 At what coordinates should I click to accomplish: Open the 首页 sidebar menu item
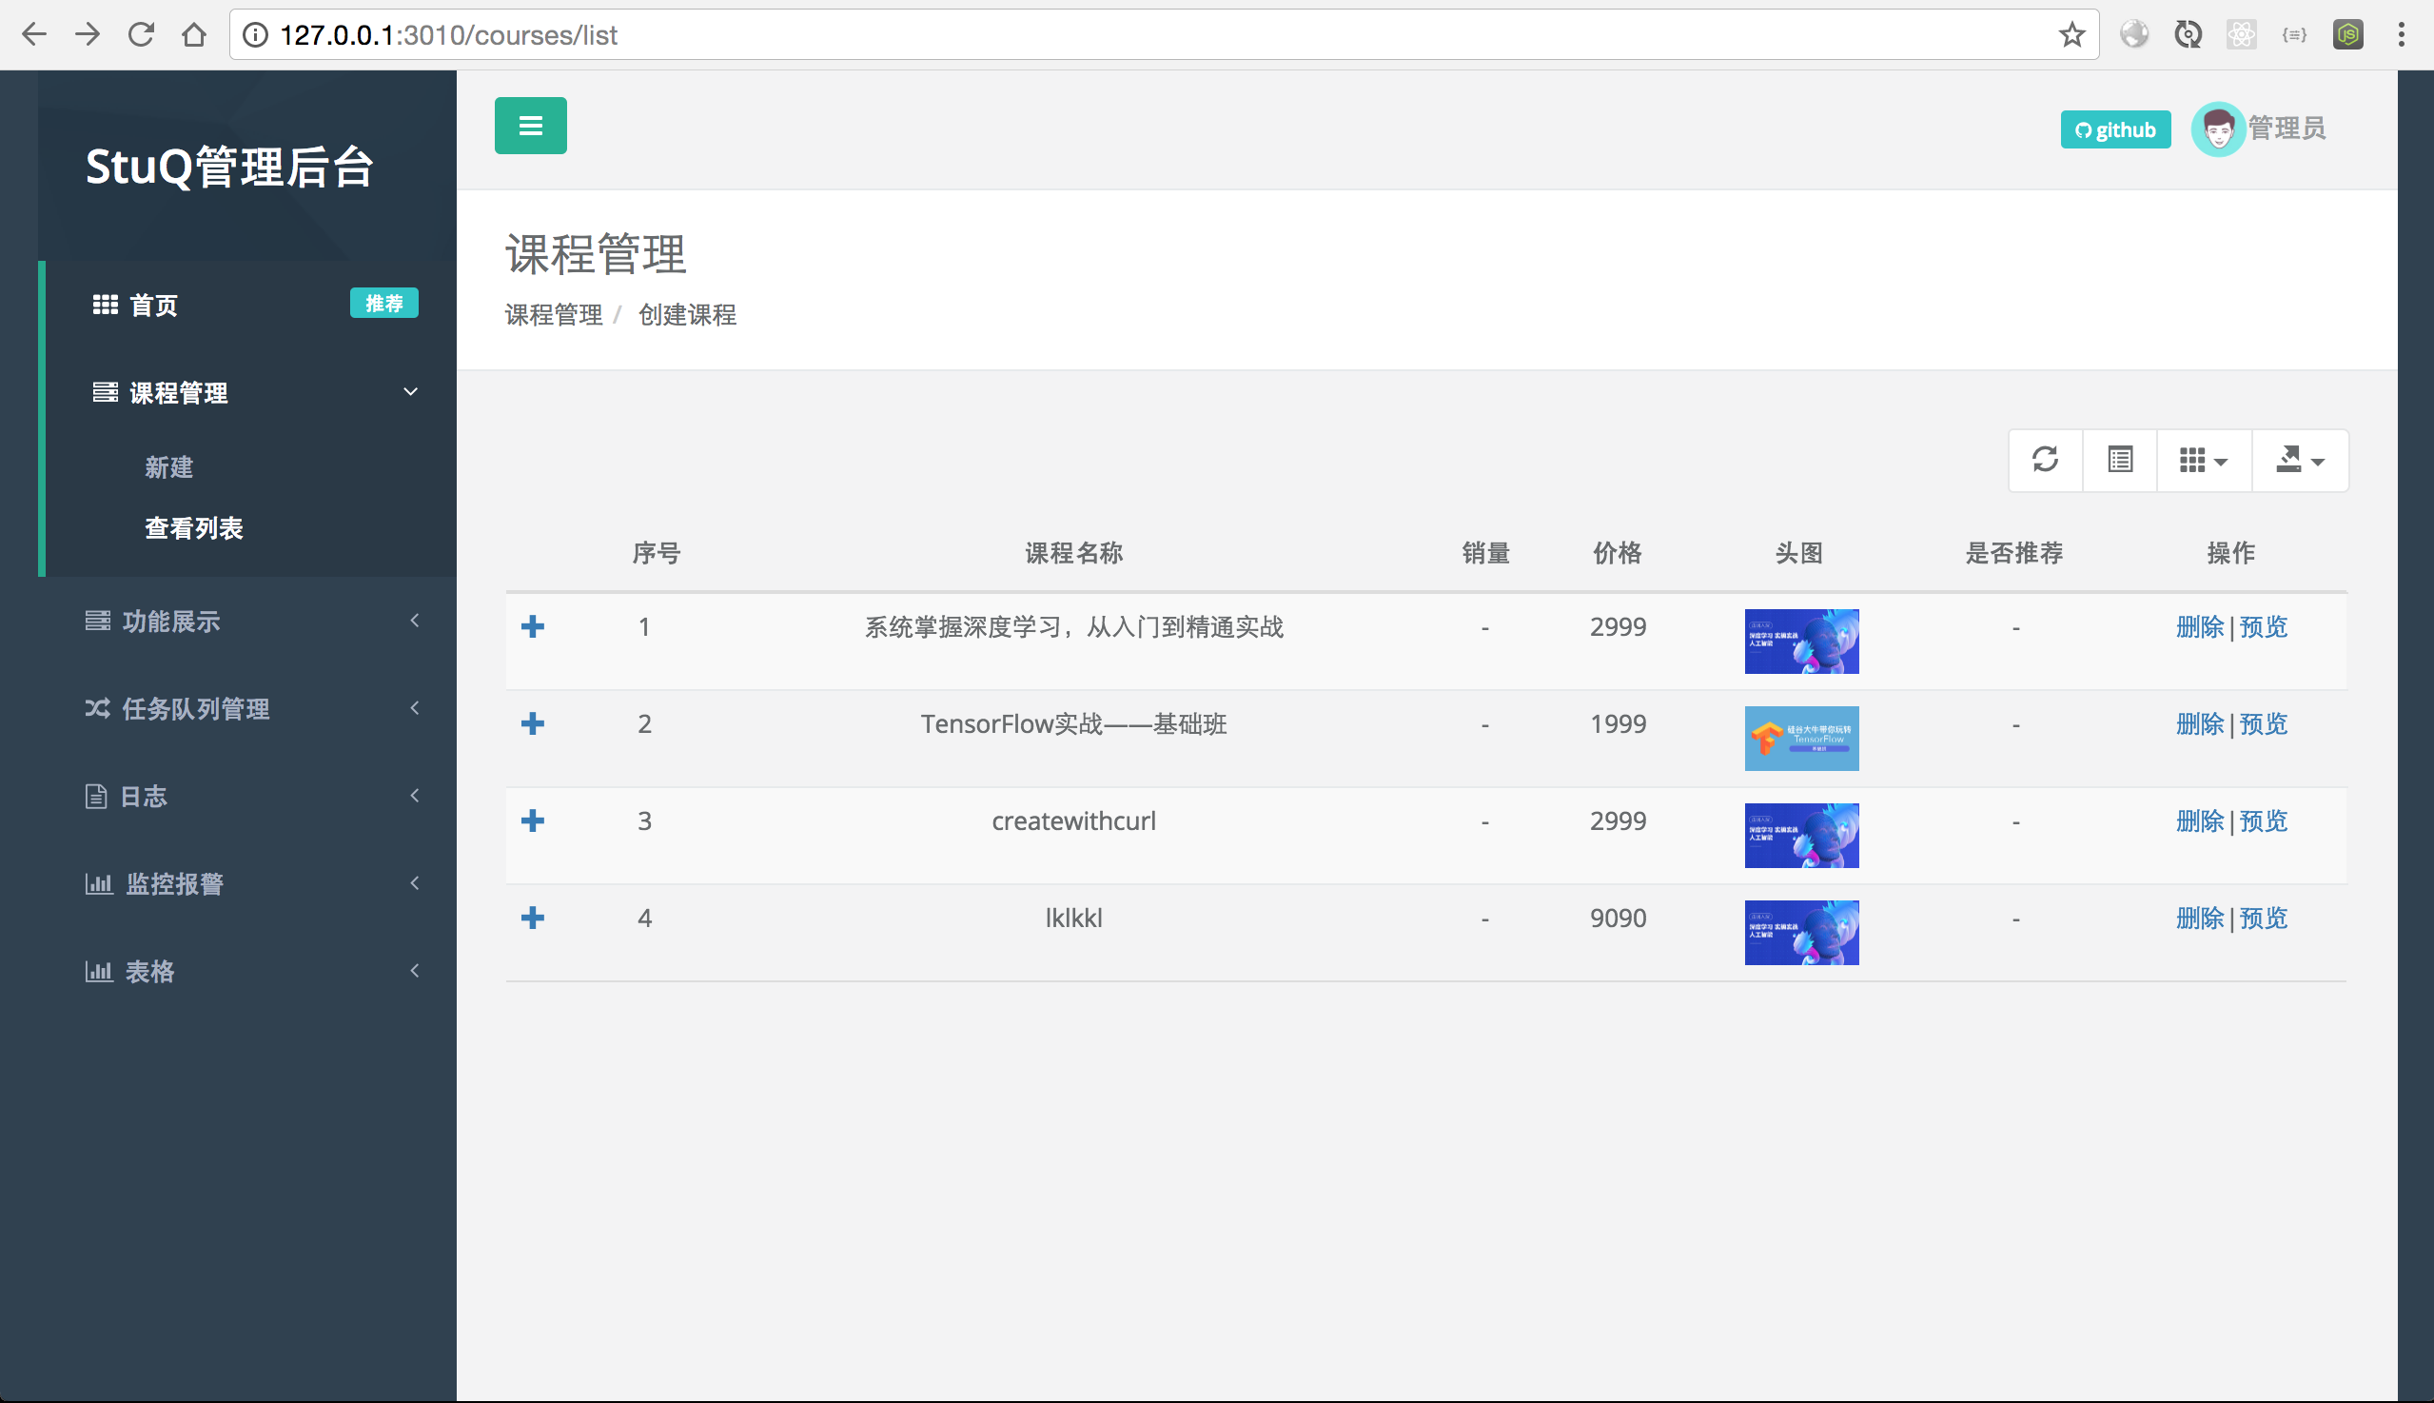tap(154, 306)
